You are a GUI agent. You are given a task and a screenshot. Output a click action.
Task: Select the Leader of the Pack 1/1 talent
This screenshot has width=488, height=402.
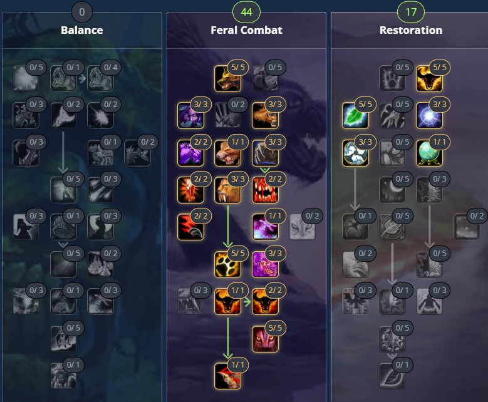(227, 302)
